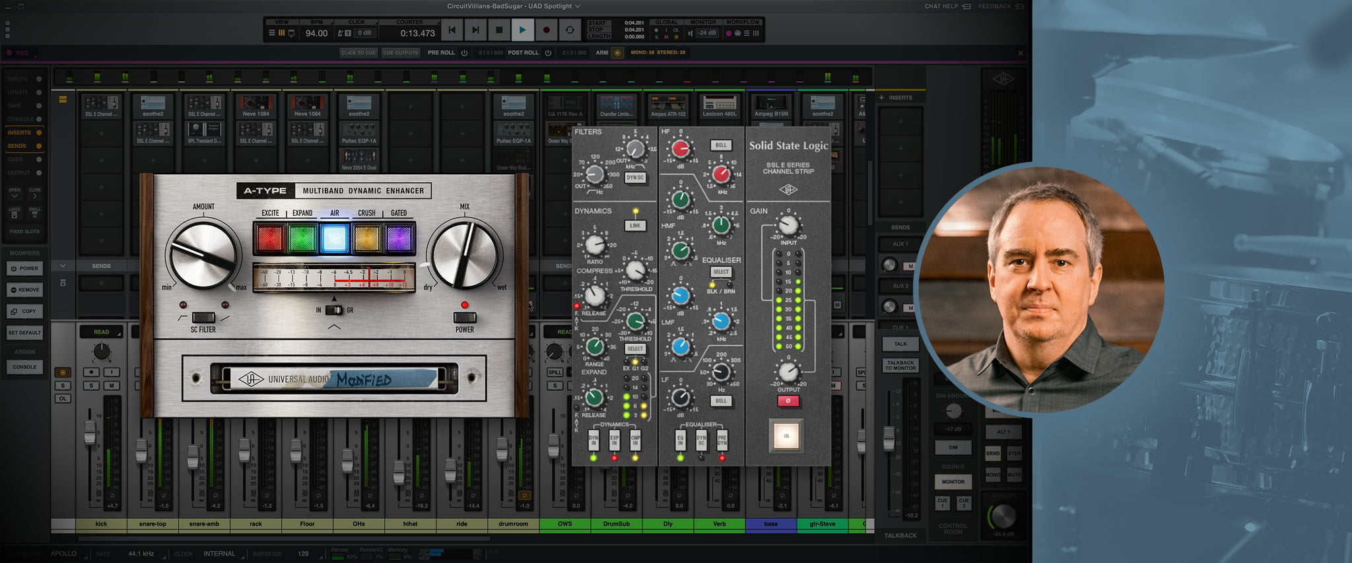
Task: Open the Neve 1084 insert on the rack channel
Action: point(255,106)
